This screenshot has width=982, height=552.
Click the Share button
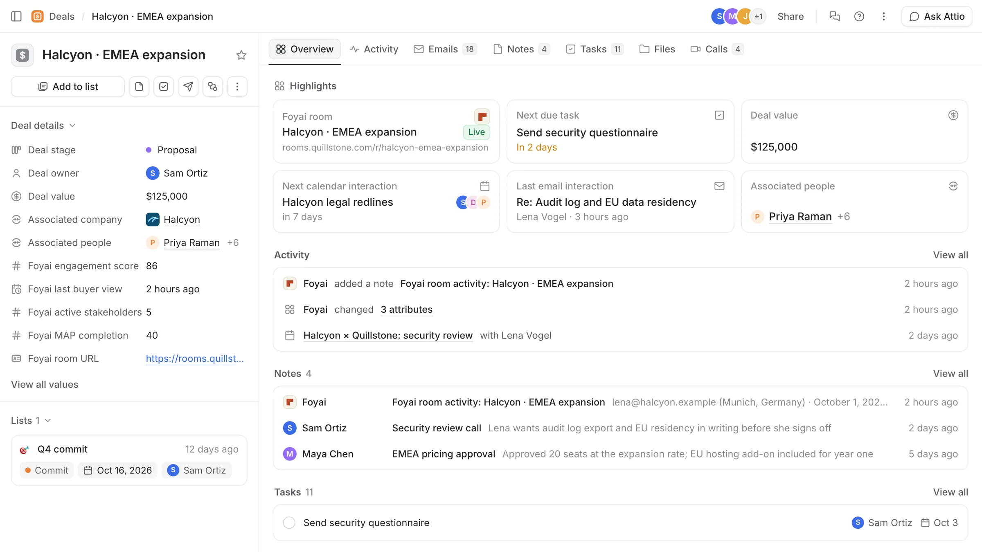[x=791, y=16]
